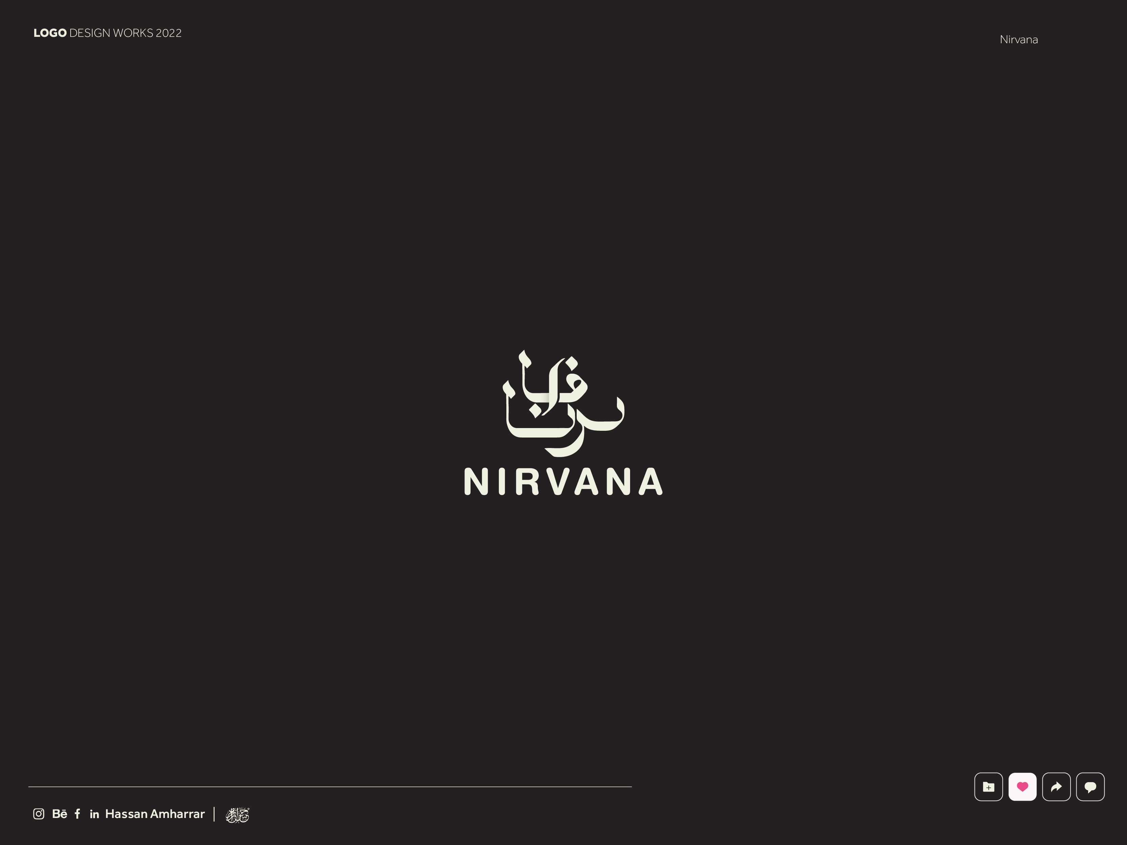Open the Instagram profile icon

coord(39,814)
